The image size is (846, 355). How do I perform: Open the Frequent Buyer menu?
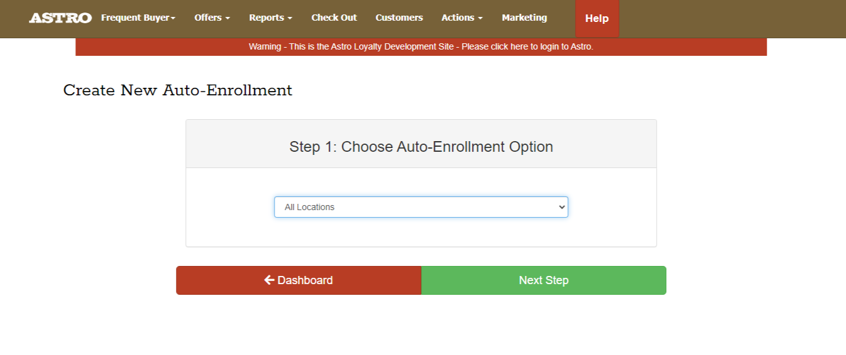point(138,18)
